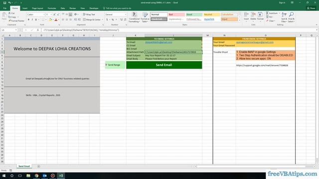
Task: Click the Increase Decimal icon
Action: pos(121,20)
